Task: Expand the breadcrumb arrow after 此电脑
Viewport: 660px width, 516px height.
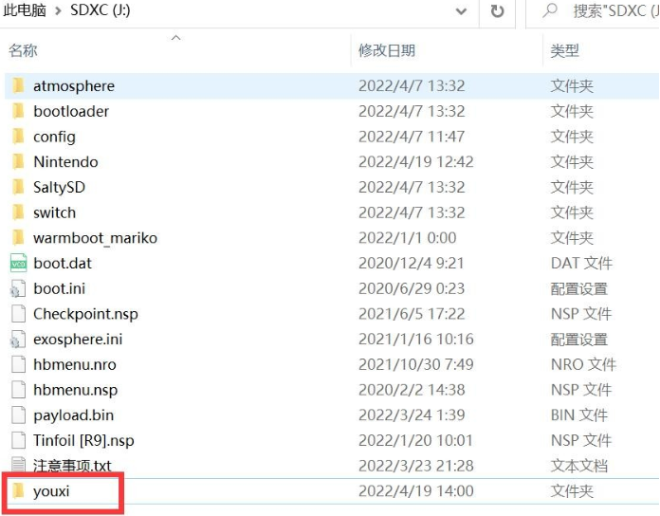Action: click(x=58, y=10)
